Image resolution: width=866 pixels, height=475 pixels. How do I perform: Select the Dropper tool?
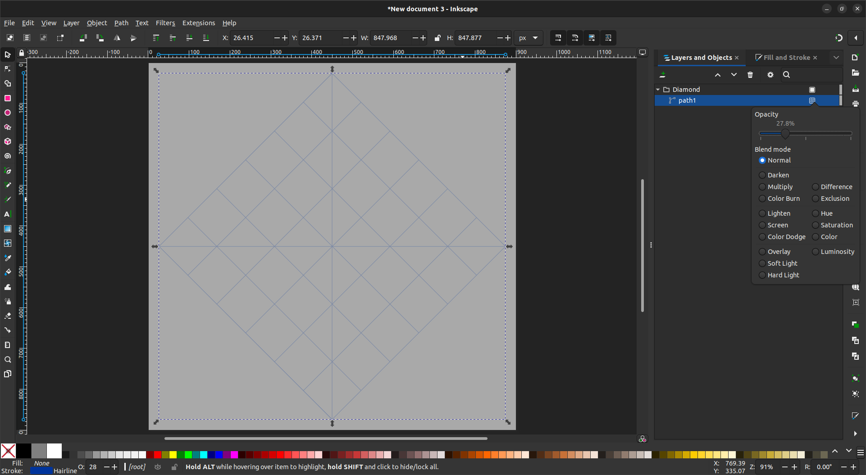pyautogui.click(x=8, y=258)
